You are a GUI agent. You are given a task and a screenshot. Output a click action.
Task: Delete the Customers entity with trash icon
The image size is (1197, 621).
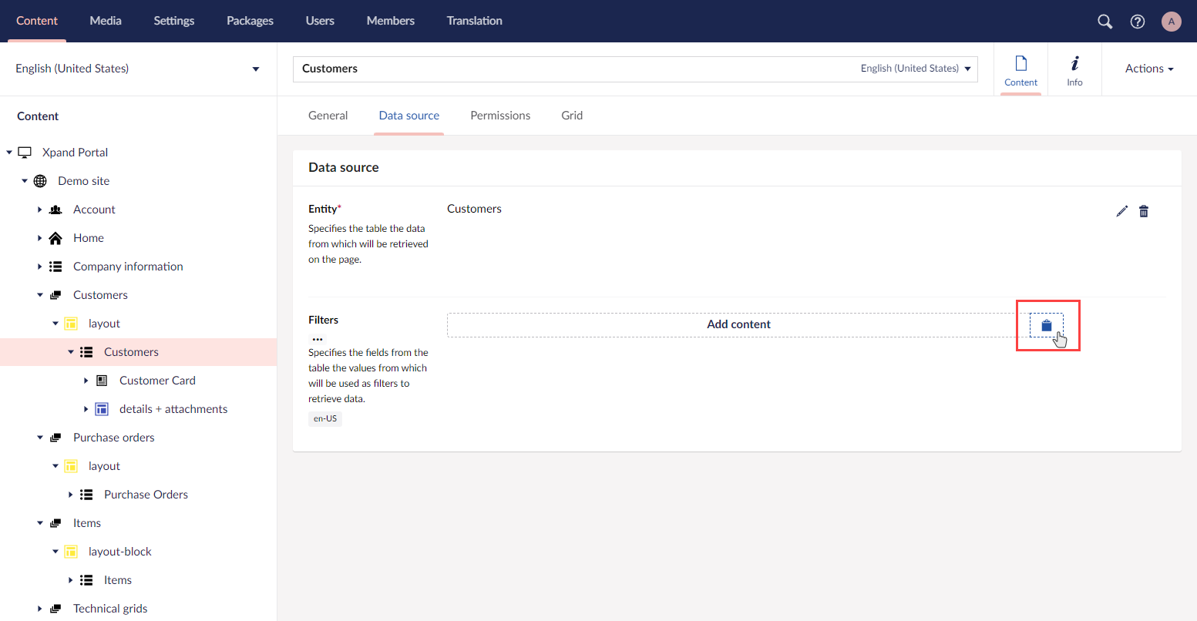click(x=1144, y=211)
